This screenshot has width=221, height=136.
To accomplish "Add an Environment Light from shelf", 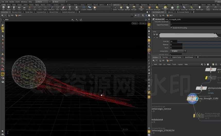I will coord(165,8).
